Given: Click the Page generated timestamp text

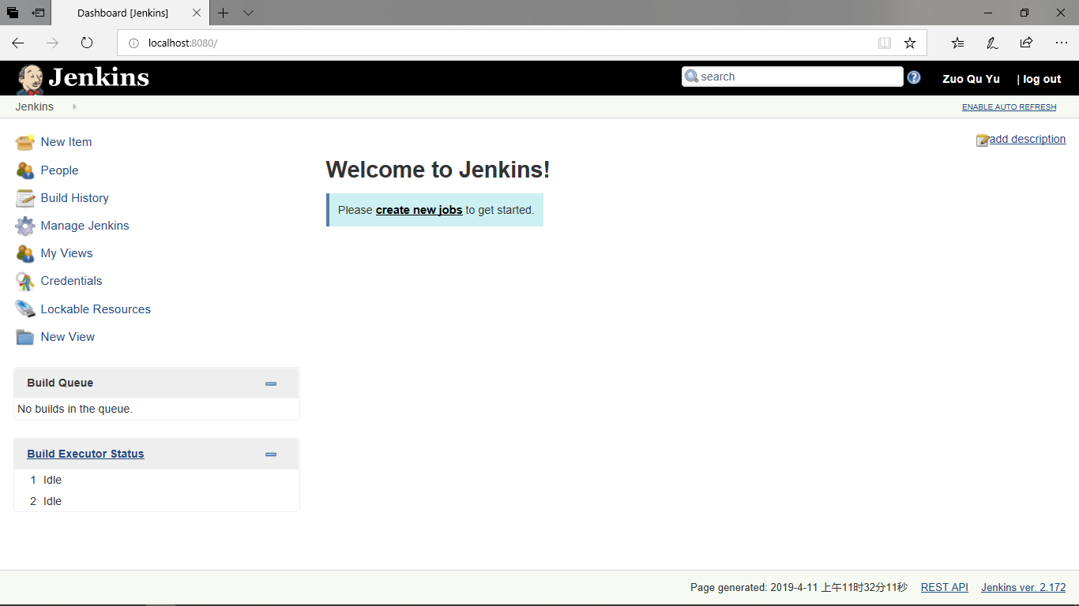Looking at the screenshot, I should [799, 587].
